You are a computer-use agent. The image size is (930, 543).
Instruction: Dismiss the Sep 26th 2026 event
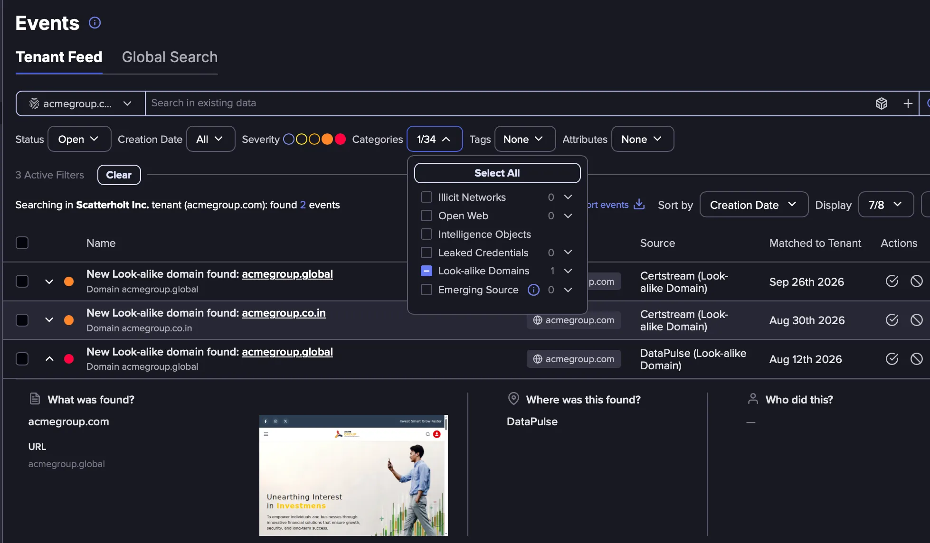coord(916,281)
